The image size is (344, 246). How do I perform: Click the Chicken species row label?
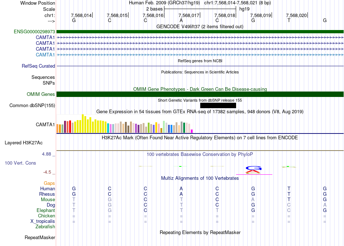(46, 216)
